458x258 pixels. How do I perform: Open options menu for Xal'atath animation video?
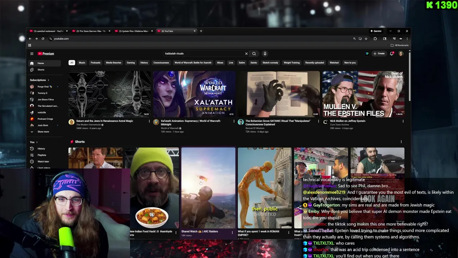234,121
